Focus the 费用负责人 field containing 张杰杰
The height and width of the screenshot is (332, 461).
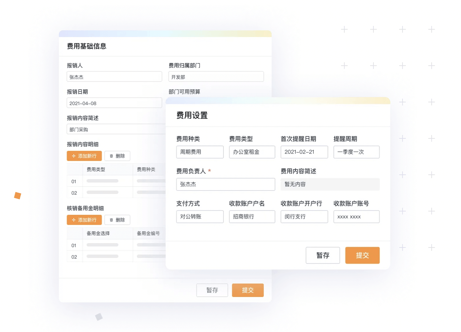[x=225, y=184]
